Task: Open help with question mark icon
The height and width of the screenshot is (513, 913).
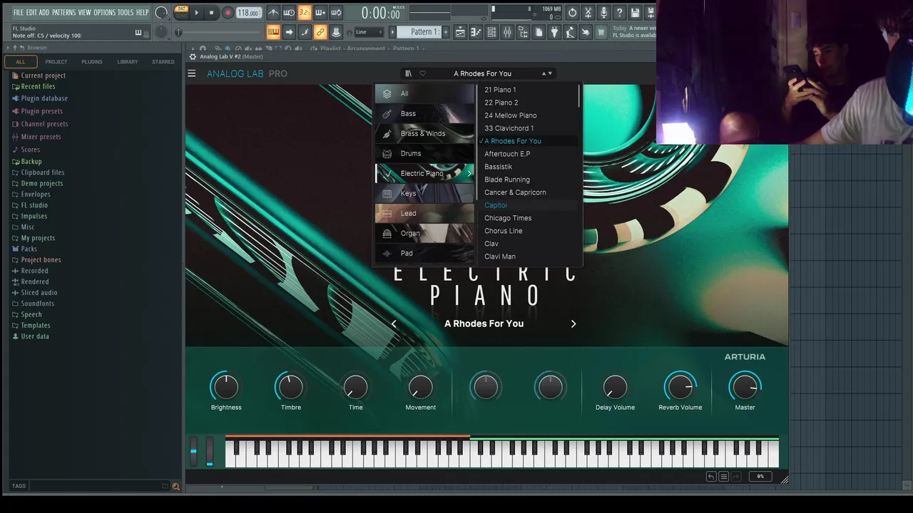Action: point(620,12)
